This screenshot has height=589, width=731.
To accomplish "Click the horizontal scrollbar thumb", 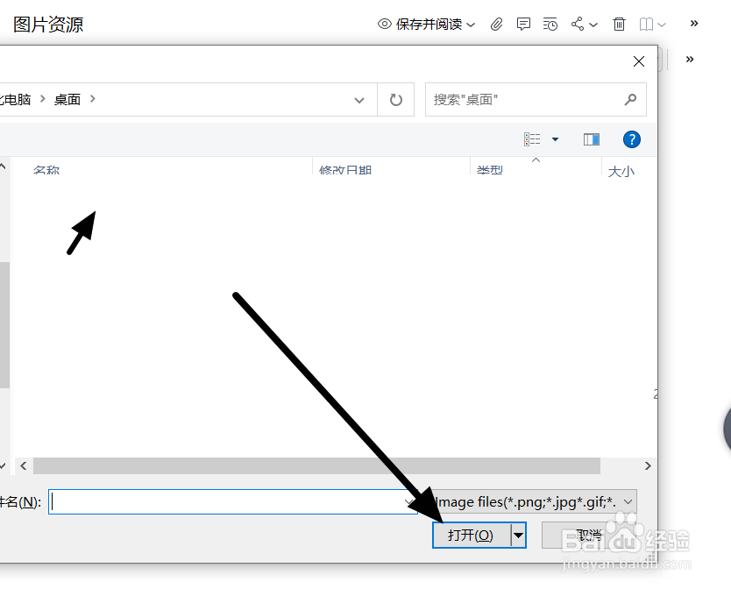I will tap(316, 465).
